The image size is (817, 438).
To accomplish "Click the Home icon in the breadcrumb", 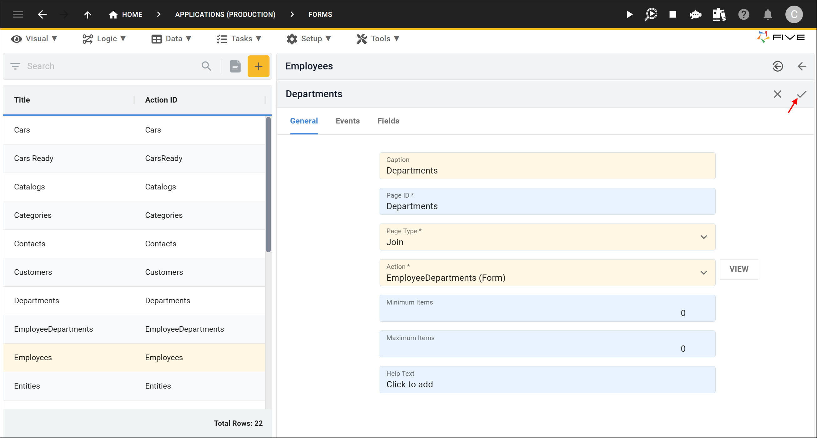I will pos(113,15).
